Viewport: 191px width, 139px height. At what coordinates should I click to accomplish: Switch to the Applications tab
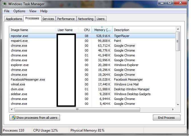(14, 19)
